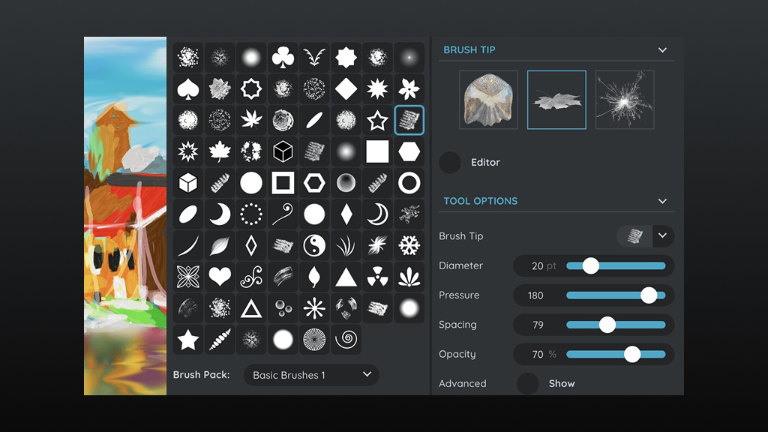Select the solid triangle brush
Screen dimensions: 768x432
click(x=346, y=277)
